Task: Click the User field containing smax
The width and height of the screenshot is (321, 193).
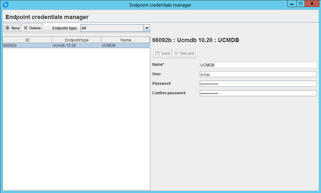Action: (x=258, y=74)
